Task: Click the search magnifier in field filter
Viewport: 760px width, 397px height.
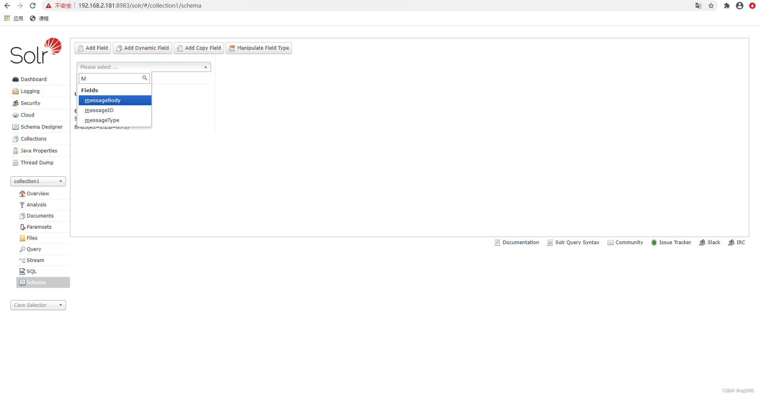Action: coord(145,78)
